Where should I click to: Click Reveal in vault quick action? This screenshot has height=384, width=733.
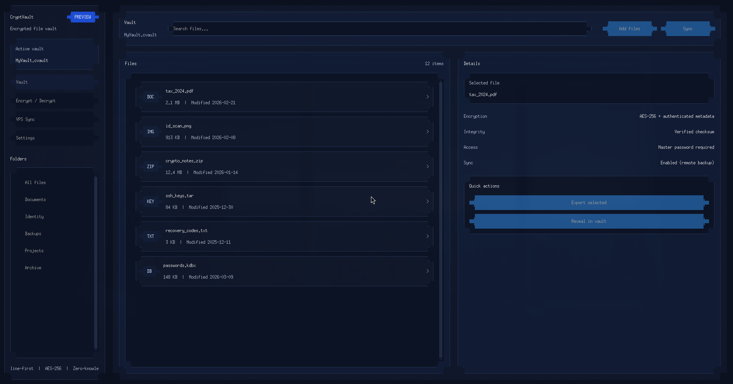point(588,221)
